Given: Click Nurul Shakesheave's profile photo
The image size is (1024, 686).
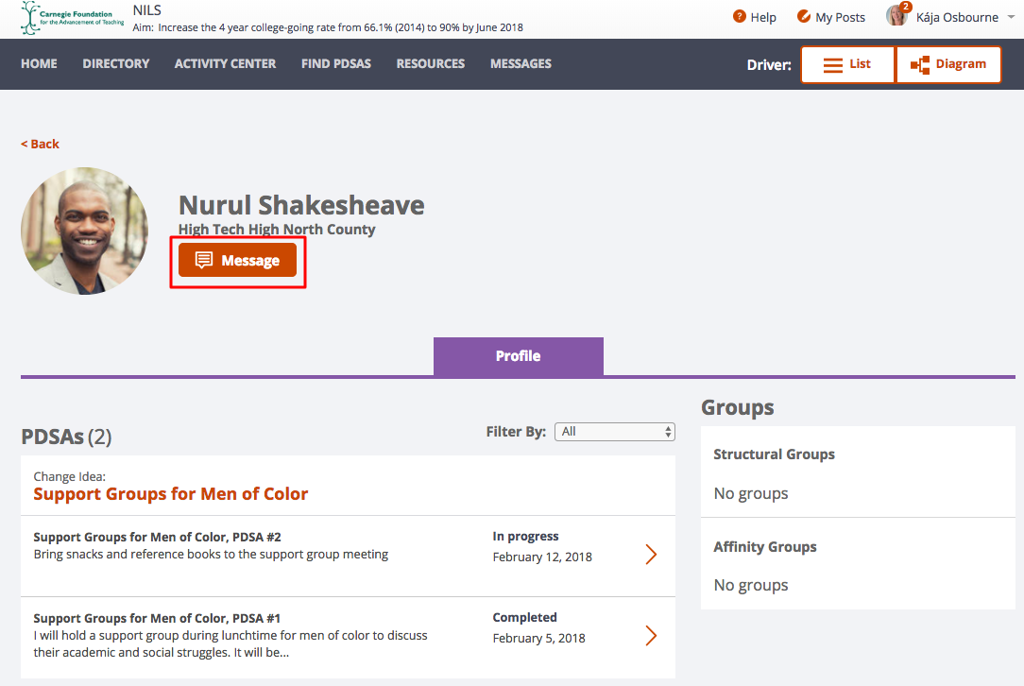Looking at the screenshot, I should click(84, 231).
